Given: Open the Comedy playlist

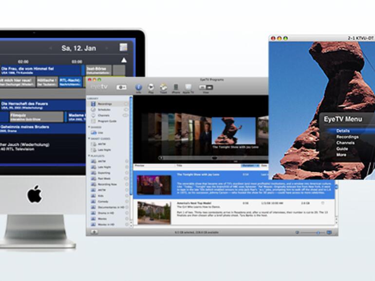Looking at the screenshot, I should point(103,201).
